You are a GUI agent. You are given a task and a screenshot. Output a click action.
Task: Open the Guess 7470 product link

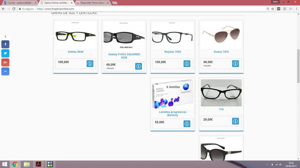[x=221, y=52]
